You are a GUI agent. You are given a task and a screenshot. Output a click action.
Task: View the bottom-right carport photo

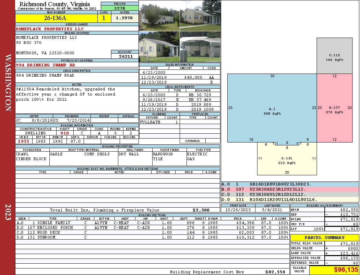200,47
